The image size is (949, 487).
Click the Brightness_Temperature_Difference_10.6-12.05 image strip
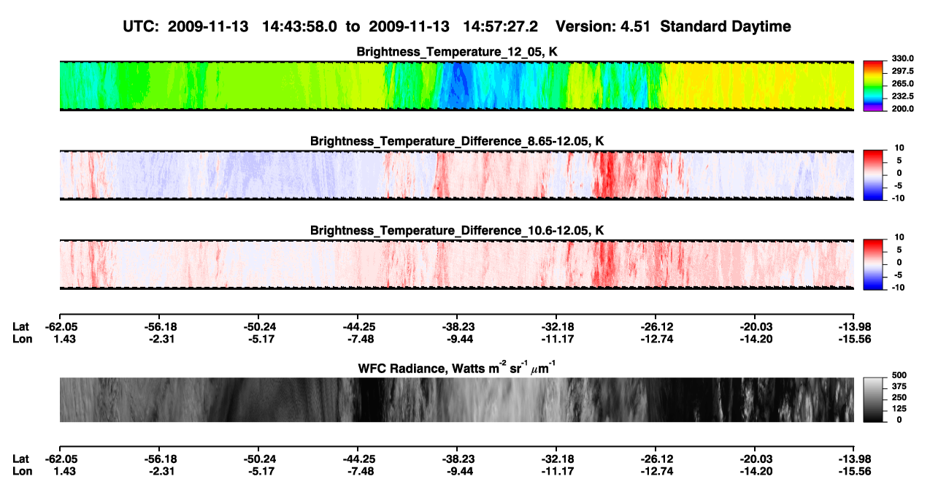[457, 264]
